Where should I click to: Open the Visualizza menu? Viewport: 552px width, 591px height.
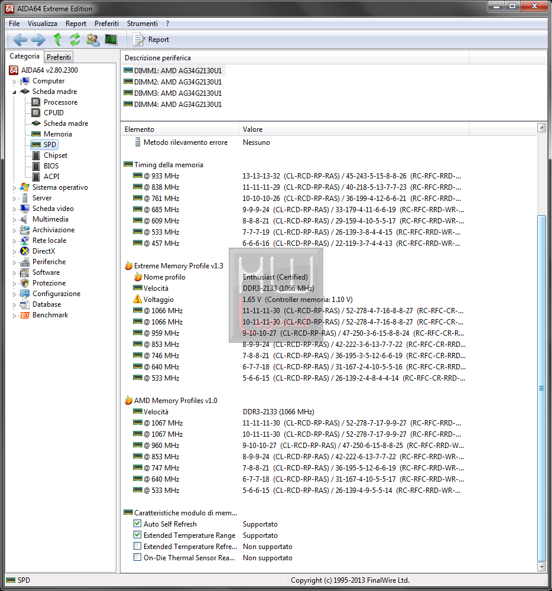pyautogui.click(x=42, y=24)
